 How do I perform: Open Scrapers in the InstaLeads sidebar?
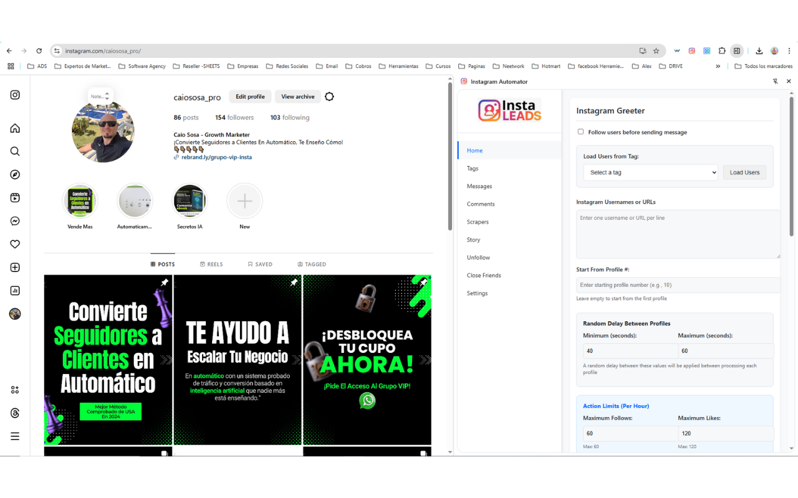point(478,222)
